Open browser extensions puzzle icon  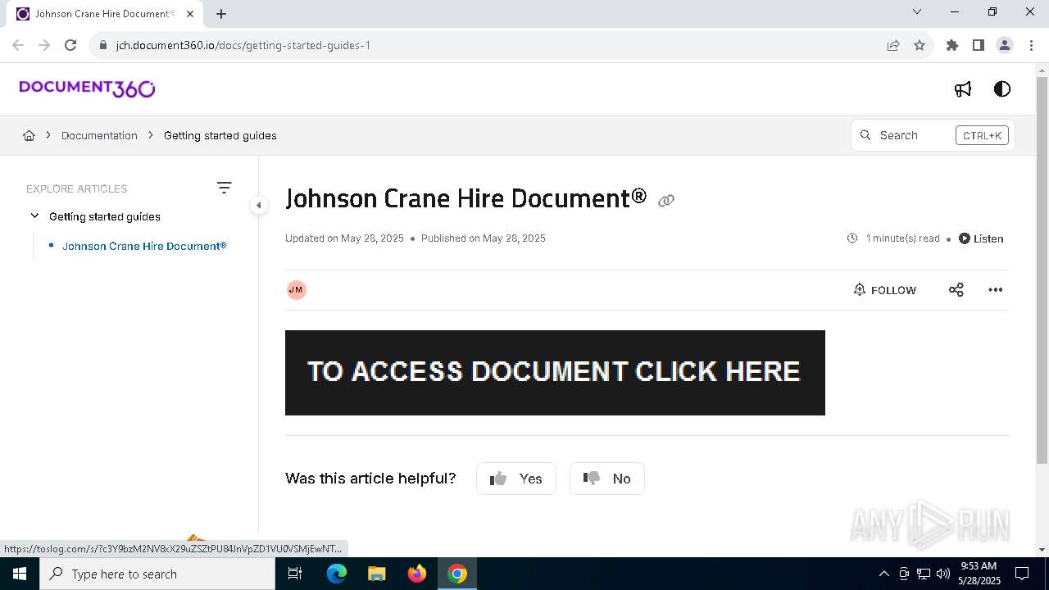[952, 45]
